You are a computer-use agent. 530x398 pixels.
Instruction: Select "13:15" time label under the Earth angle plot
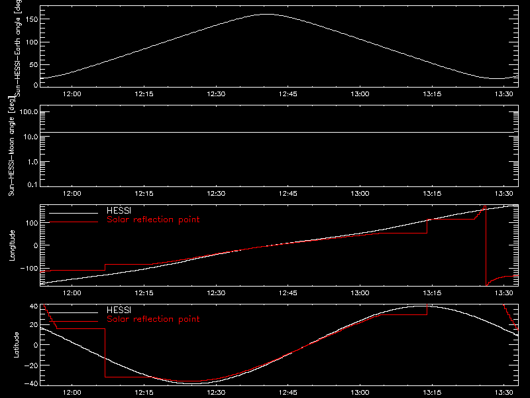[432, 94]
